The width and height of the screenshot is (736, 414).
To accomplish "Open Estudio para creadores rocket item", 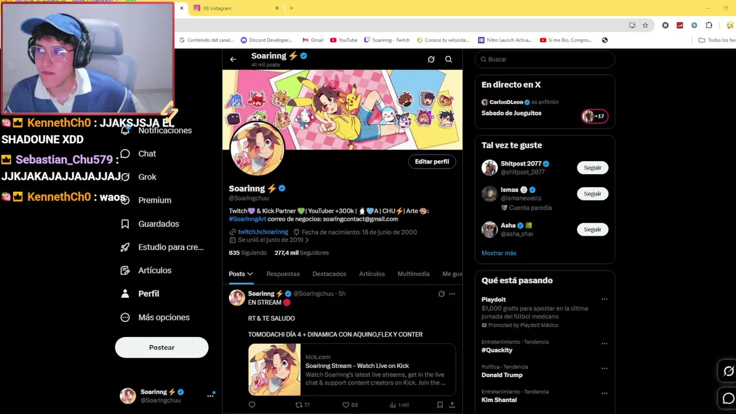I will tap(162, 247).
